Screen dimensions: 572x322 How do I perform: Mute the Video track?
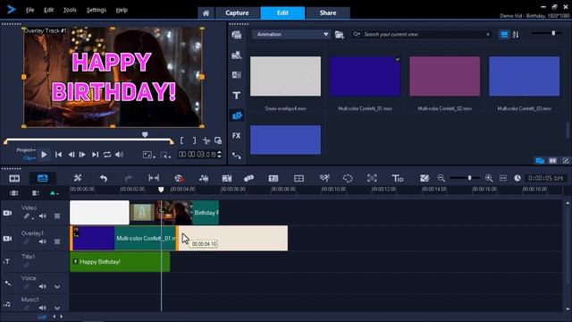[43, 216]
